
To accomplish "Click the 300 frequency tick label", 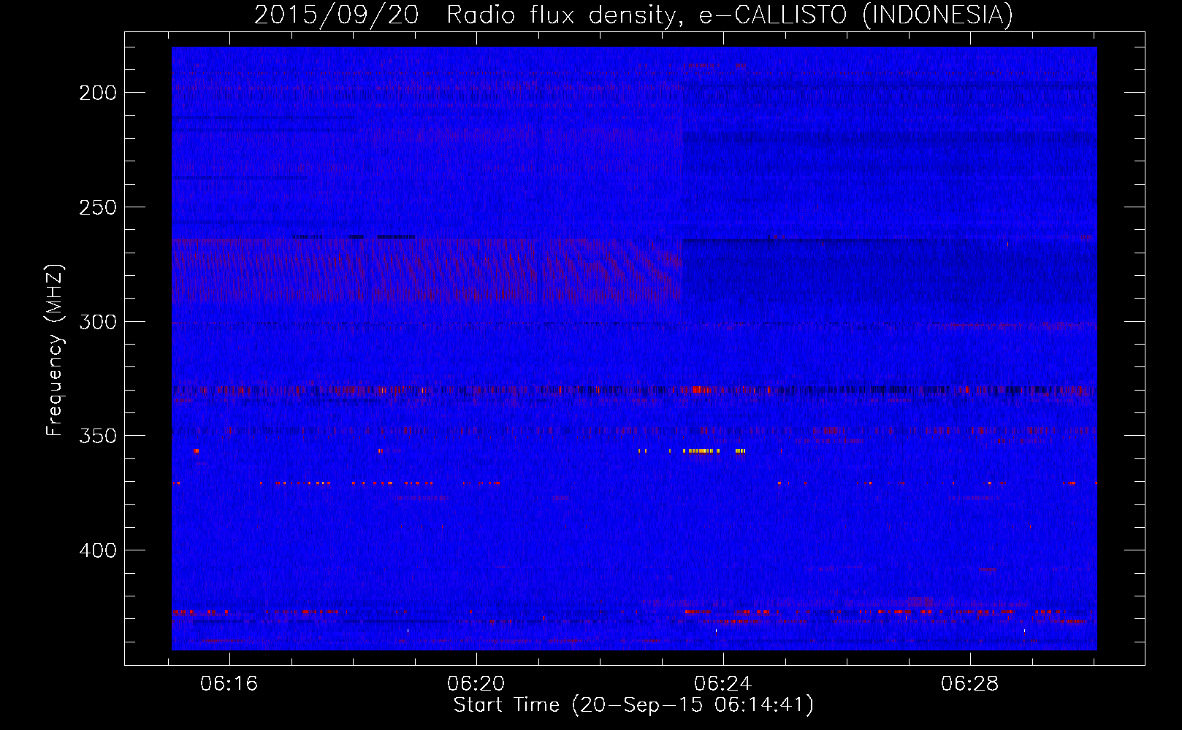I will pos(98,322).
